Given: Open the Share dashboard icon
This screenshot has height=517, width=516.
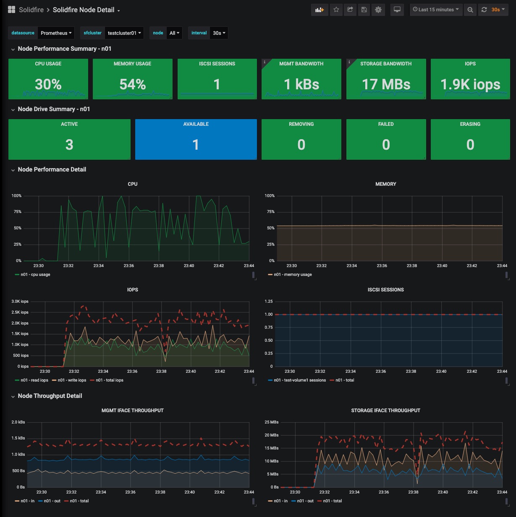Looking at the screenshot, I should coord(350,10).
